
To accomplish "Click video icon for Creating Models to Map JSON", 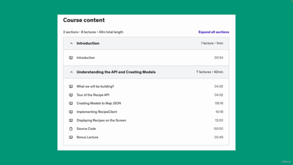I will [x=71, y=103].
